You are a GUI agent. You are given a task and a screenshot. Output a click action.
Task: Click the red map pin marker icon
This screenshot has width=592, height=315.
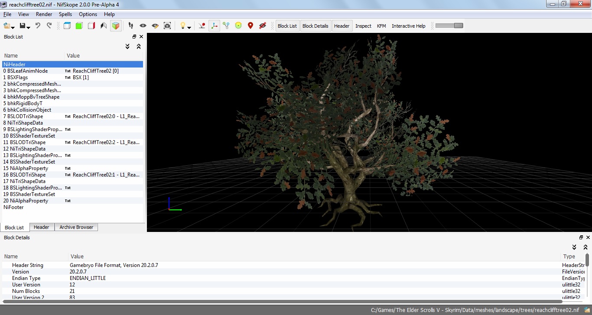coord(250,26)
